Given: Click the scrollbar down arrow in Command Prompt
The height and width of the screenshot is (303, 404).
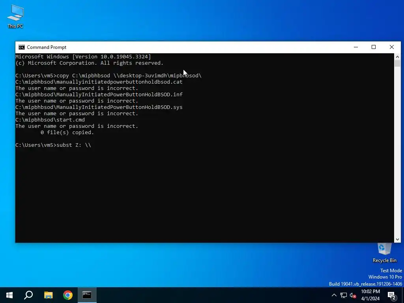Looking at the screenshot, I should pyautogui.click(x=397, y=239).
